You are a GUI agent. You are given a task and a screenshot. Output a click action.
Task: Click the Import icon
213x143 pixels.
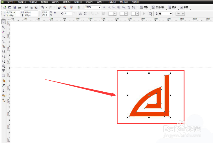(60, 7)
